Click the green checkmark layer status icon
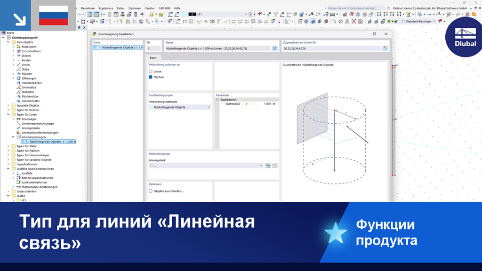The height and width of the screenshot is (271, 482). tap(389, 21)
